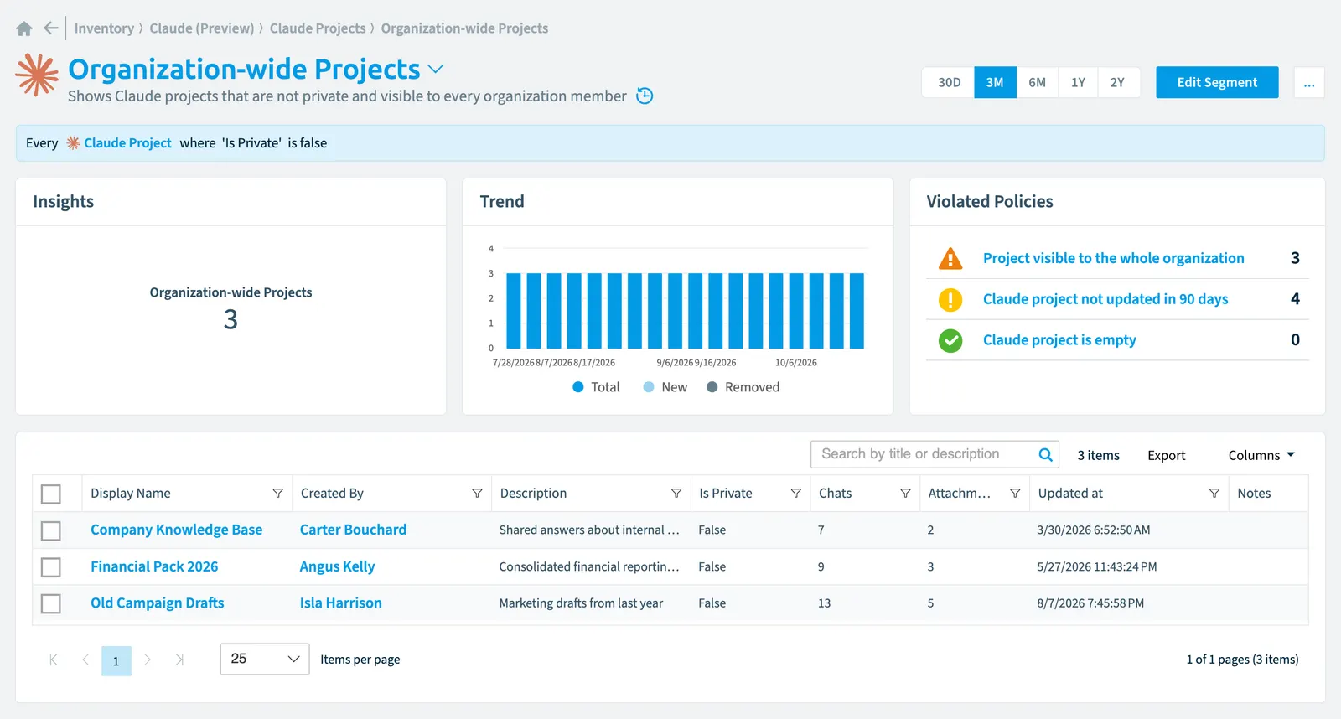Select the 30D time range tab
The width and height of the screenshot is (1341, 719).
[x=949, y=82]
